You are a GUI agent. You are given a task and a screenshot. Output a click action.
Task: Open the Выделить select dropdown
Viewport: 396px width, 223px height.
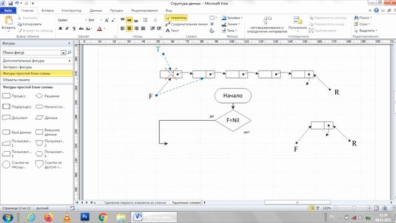(x=366, y=30)
